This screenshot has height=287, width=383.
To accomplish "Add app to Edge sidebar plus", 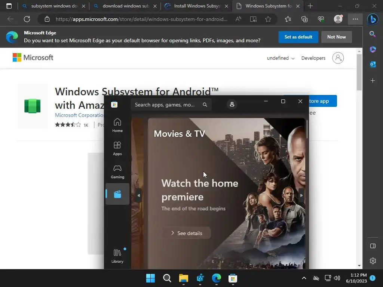I will point(373,81).
